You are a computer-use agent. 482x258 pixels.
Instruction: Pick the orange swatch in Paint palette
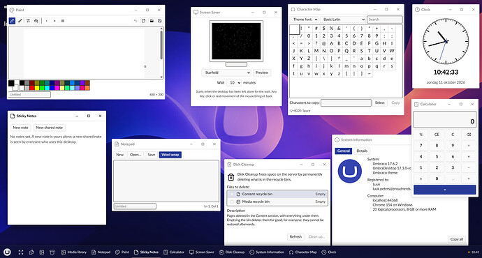[x=87, y=88]
